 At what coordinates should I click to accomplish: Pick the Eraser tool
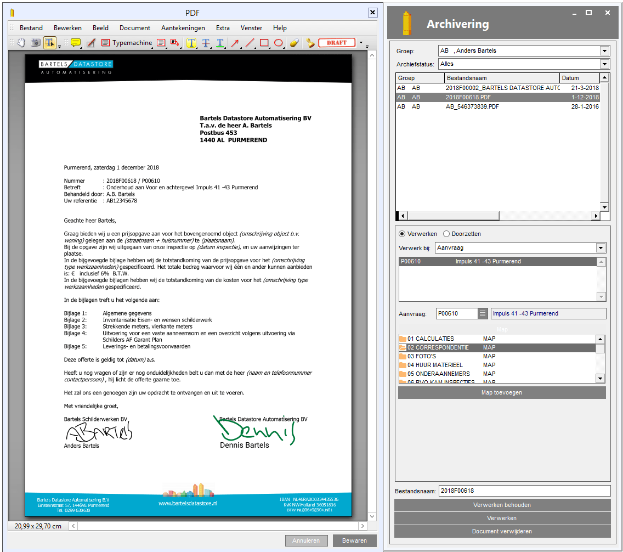(x=294, y=42)
